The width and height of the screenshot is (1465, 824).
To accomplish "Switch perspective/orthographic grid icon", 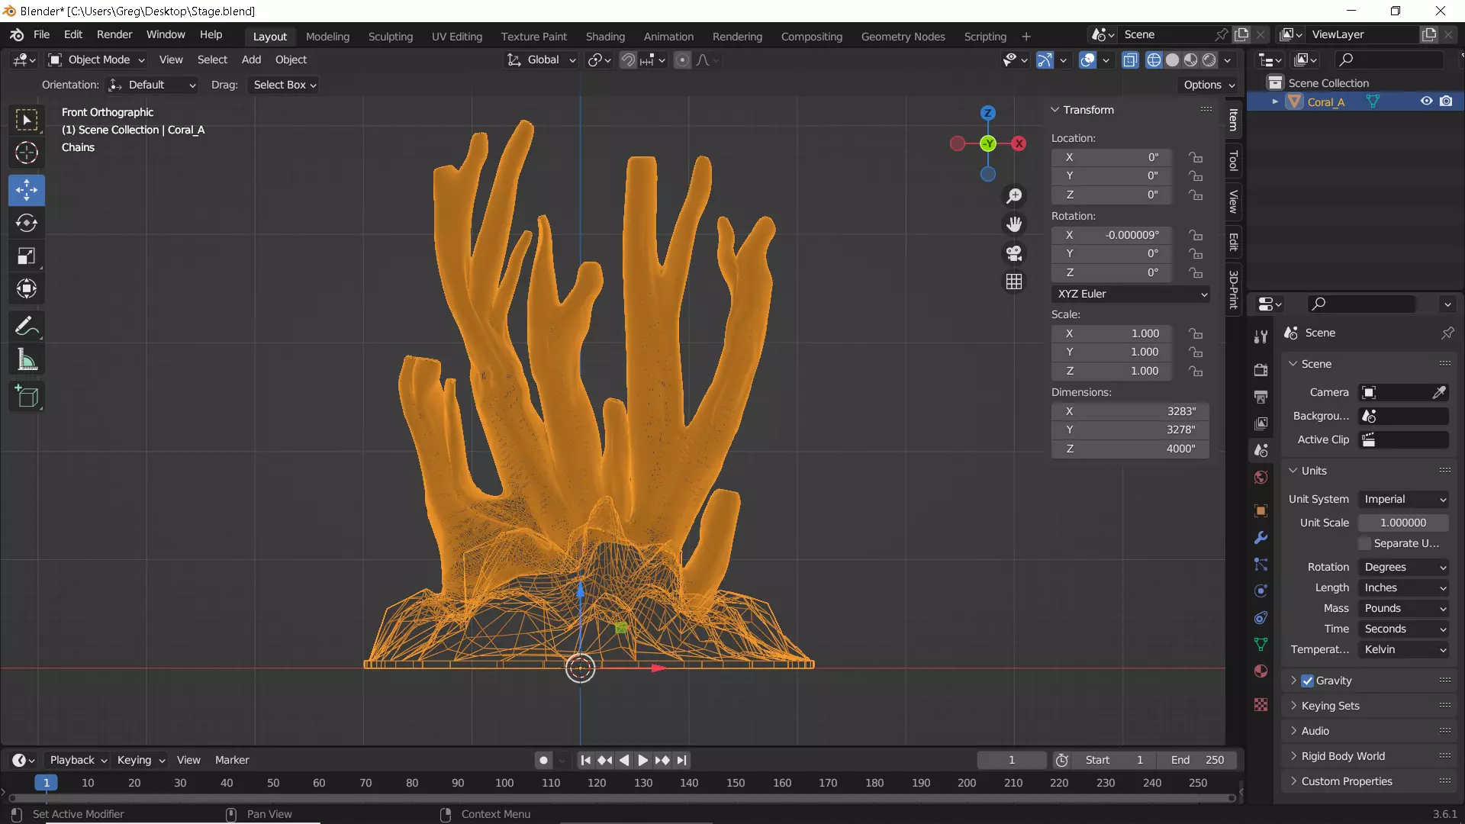I will point(1014,282).
